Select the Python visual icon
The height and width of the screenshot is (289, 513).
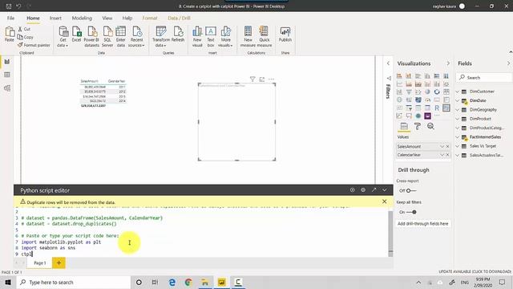pyautogui.click(x=446, y=108)
